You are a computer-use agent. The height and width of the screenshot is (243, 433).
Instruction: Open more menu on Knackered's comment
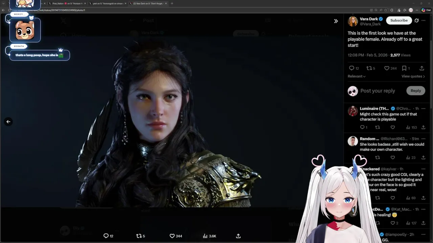tap(423, 169)
